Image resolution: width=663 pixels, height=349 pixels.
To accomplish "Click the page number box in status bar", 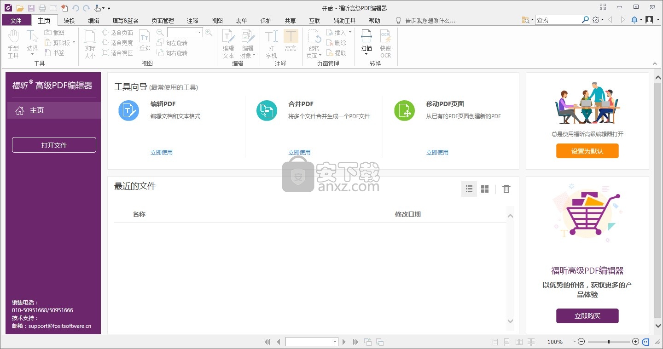I will (x=312, y=342).
